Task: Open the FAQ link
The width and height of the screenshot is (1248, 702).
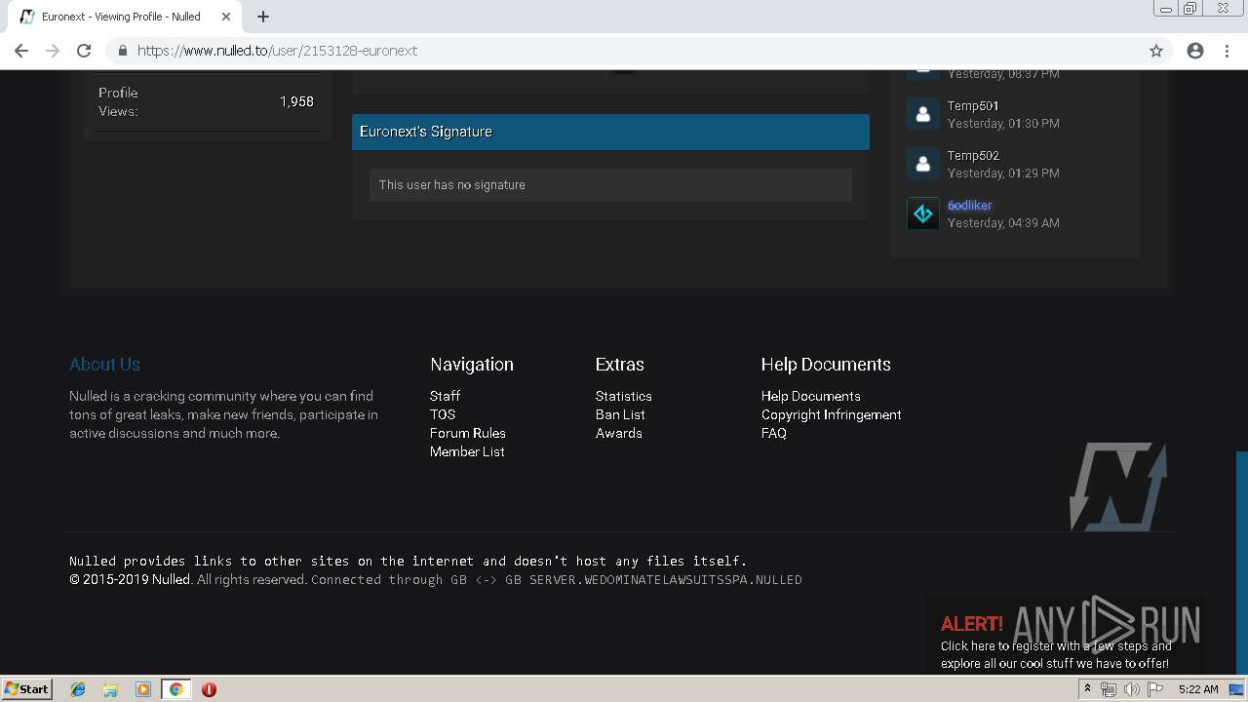Action: (774, 433)
